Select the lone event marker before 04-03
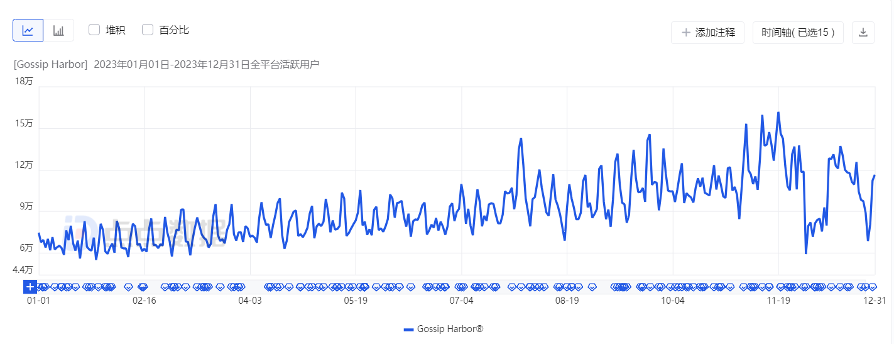Viewport: 894px width, 344px height. [220, 287]
